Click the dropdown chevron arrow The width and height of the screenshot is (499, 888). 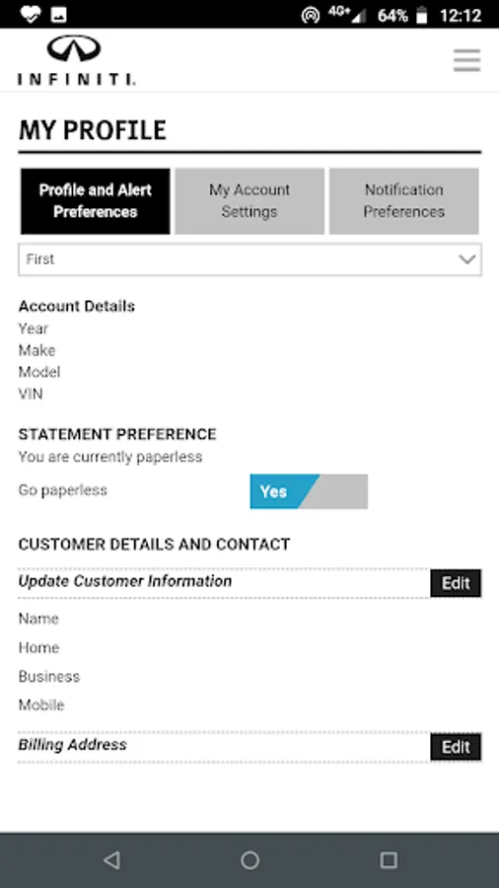(466, 259)
